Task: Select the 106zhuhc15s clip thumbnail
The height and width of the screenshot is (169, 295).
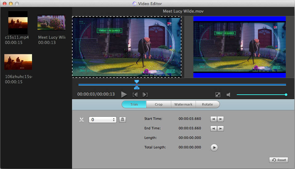Action: (x=18, y=62)
